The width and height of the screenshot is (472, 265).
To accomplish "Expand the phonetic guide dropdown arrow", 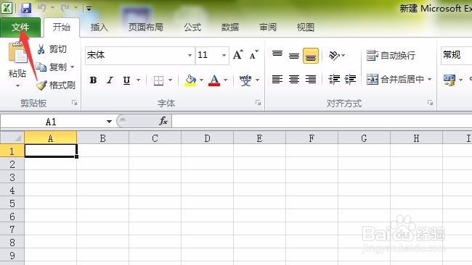I will pos(257,80).
